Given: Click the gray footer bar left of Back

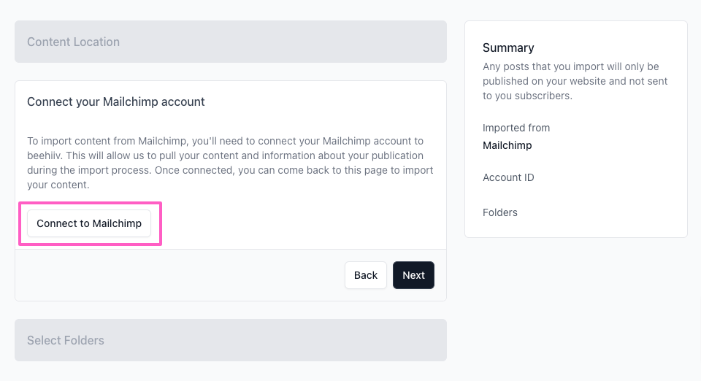Looking at the screenshot, I should coord(179,275).
